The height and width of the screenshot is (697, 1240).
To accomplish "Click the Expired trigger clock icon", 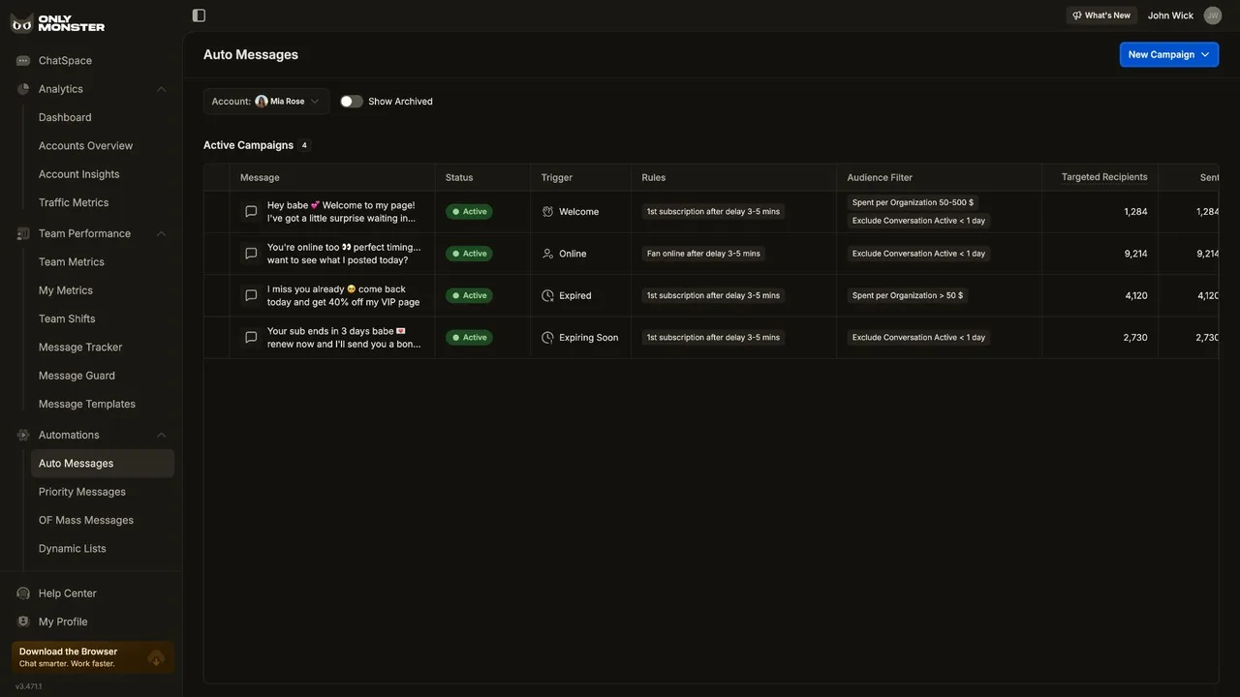I will click(x=547, y=295).
